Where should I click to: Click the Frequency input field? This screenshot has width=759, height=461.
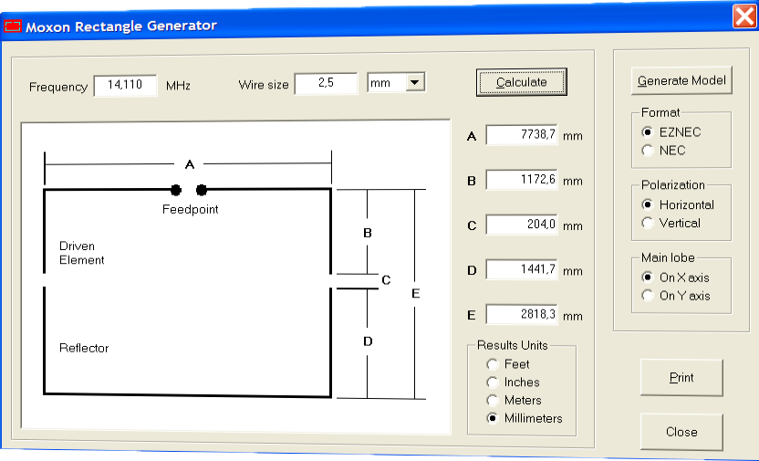[x=125, y=85]
